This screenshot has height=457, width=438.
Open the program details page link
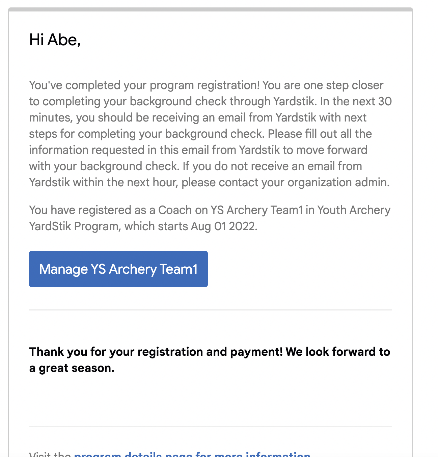pos(192,454)
